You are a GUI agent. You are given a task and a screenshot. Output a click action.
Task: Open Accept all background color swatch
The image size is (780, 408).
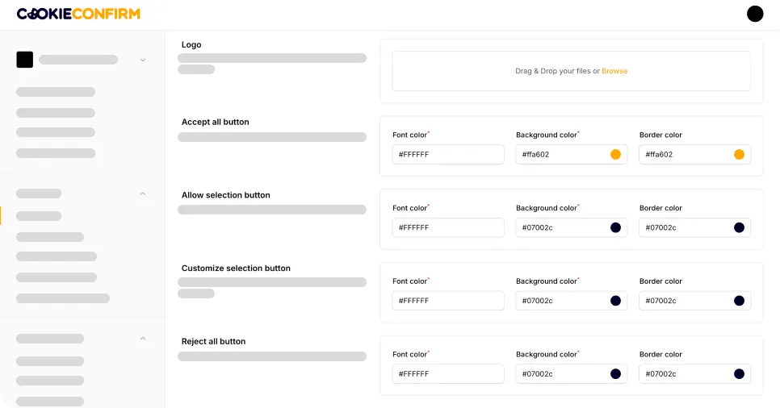[x=615, y=154]
